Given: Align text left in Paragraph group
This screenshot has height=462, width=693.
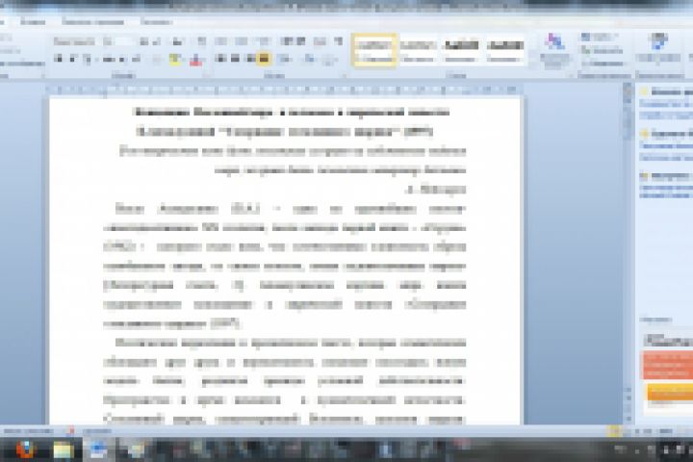Looking at the screenshot, I should point(220,59).
